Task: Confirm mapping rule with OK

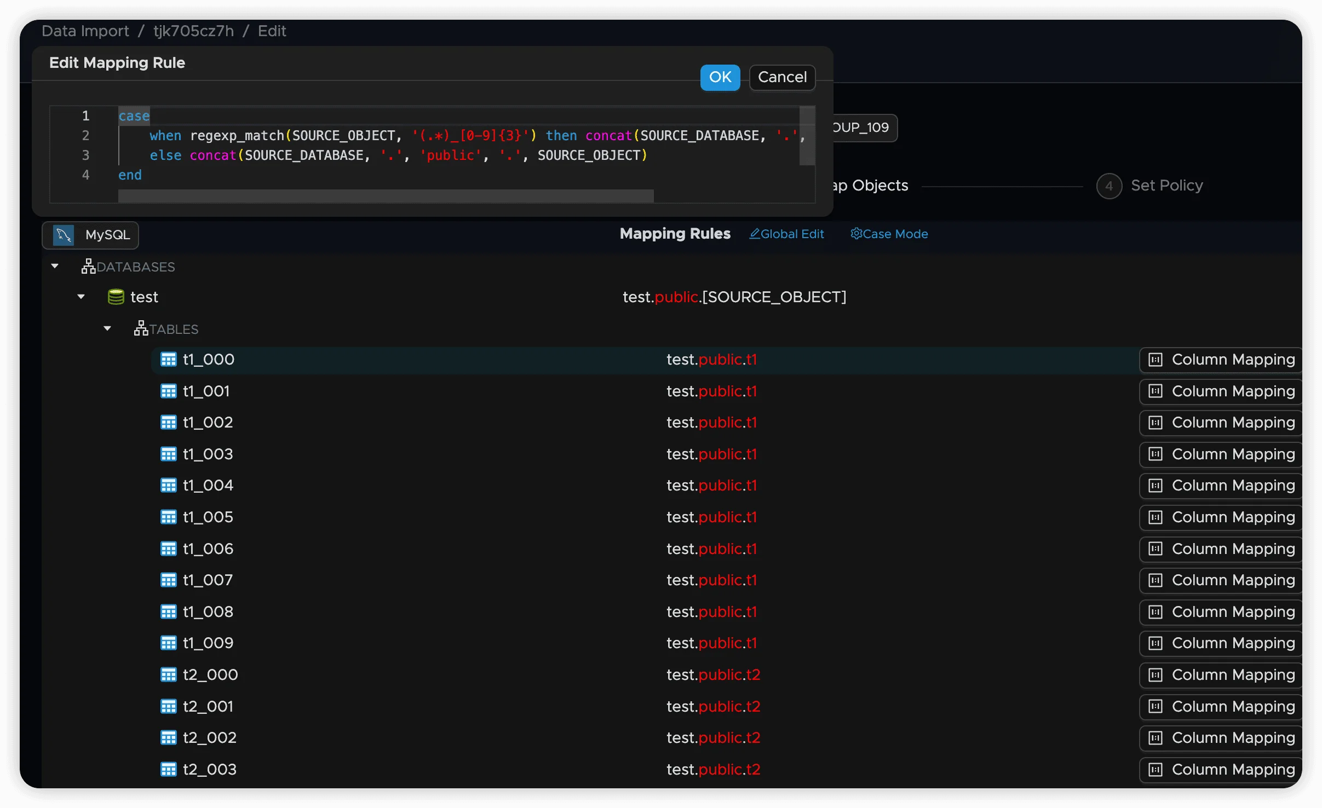Action: click(720, 77)
